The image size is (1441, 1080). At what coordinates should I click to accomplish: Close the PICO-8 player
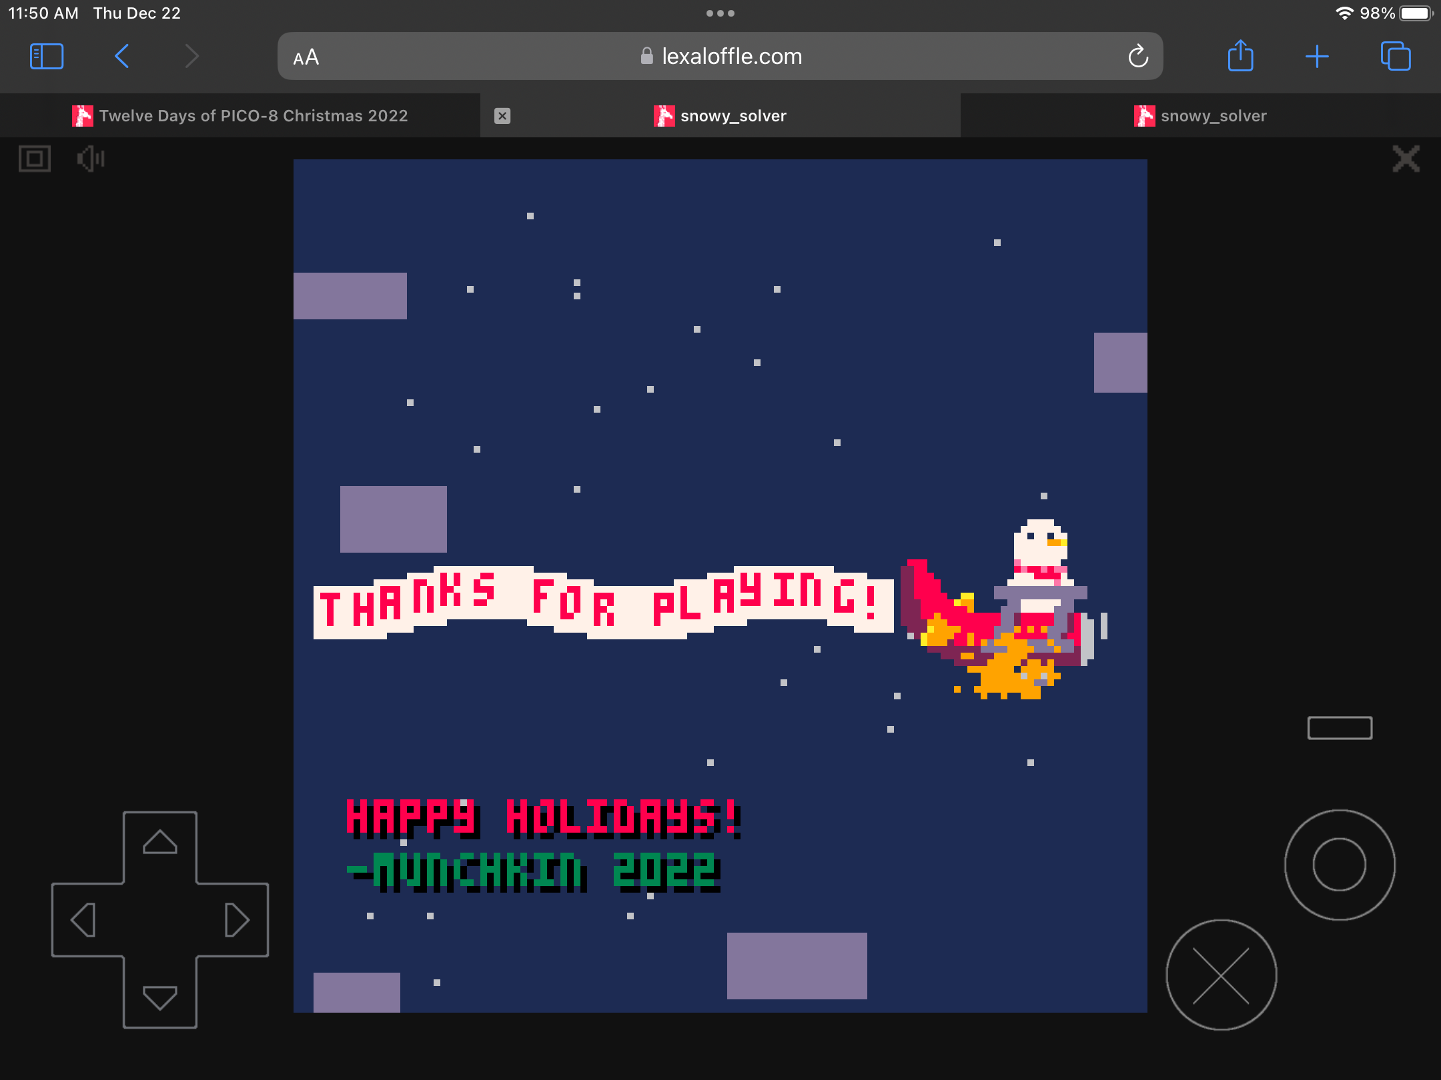tap(1406, 159)
